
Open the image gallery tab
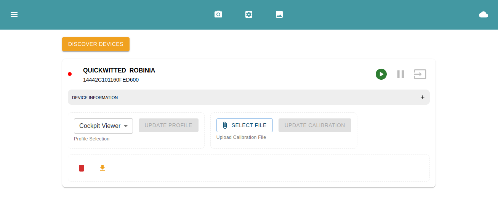[x=279, y=14]
